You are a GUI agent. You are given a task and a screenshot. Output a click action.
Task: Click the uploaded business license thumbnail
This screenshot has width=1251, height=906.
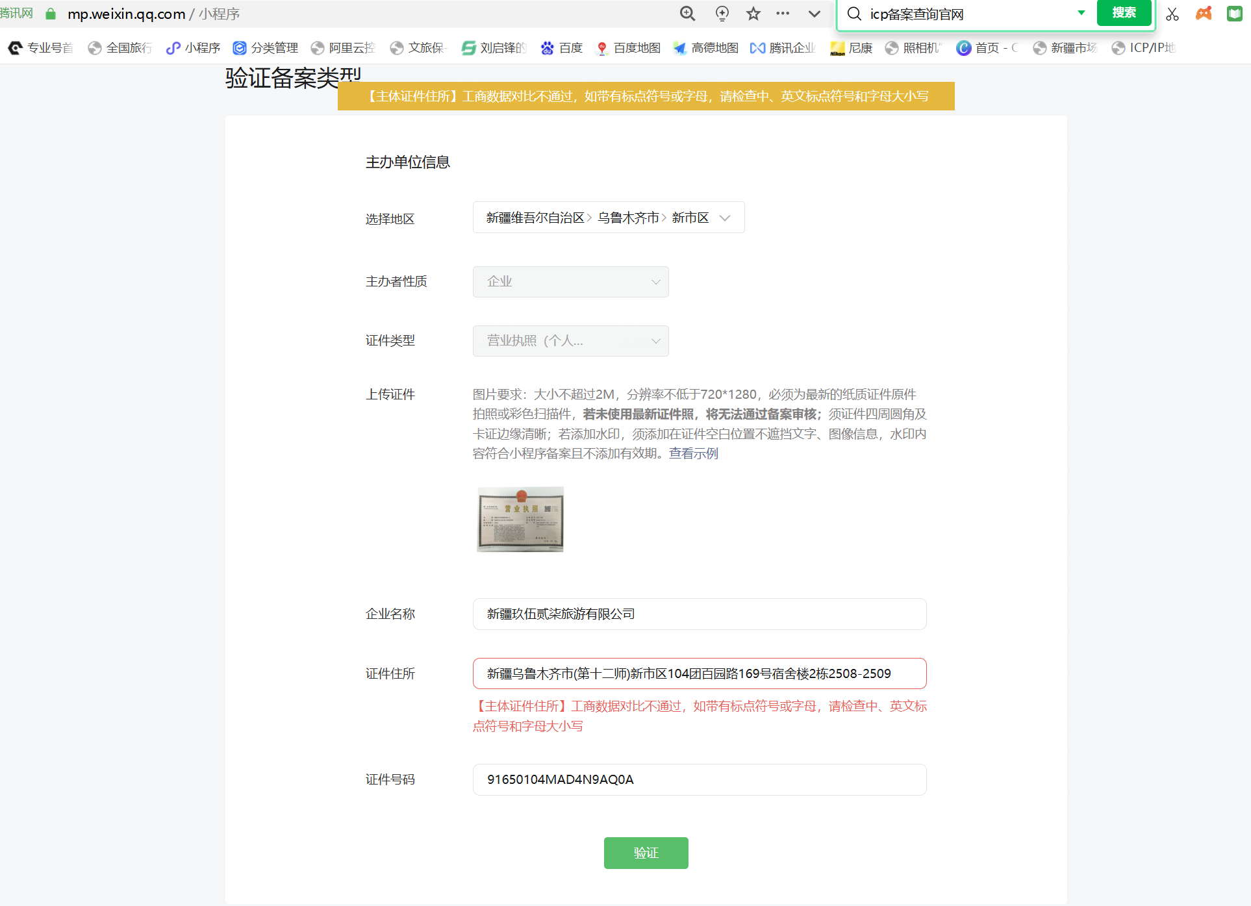pos(520,519)
